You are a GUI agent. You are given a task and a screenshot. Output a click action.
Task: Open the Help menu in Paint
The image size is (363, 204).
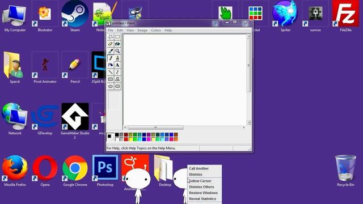point(168,30)
